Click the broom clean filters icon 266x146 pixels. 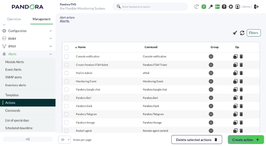click(x=235, y=33)
